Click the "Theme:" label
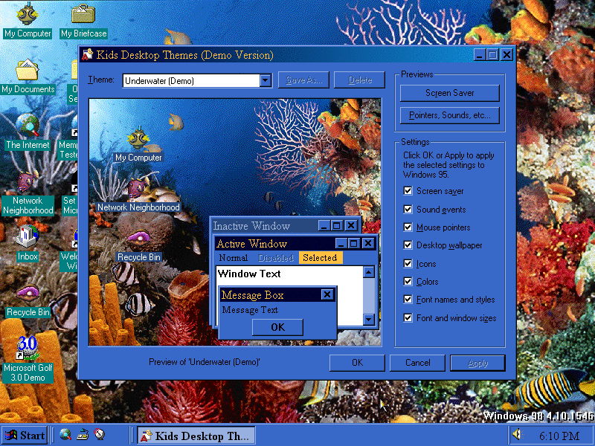Image resolution: width=595 pixels, height=446 pixels. tap(101, 80)
